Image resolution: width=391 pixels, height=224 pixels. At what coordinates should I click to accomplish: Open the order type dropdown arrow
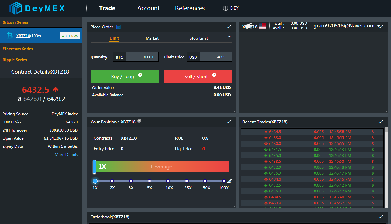coord(229,37)
